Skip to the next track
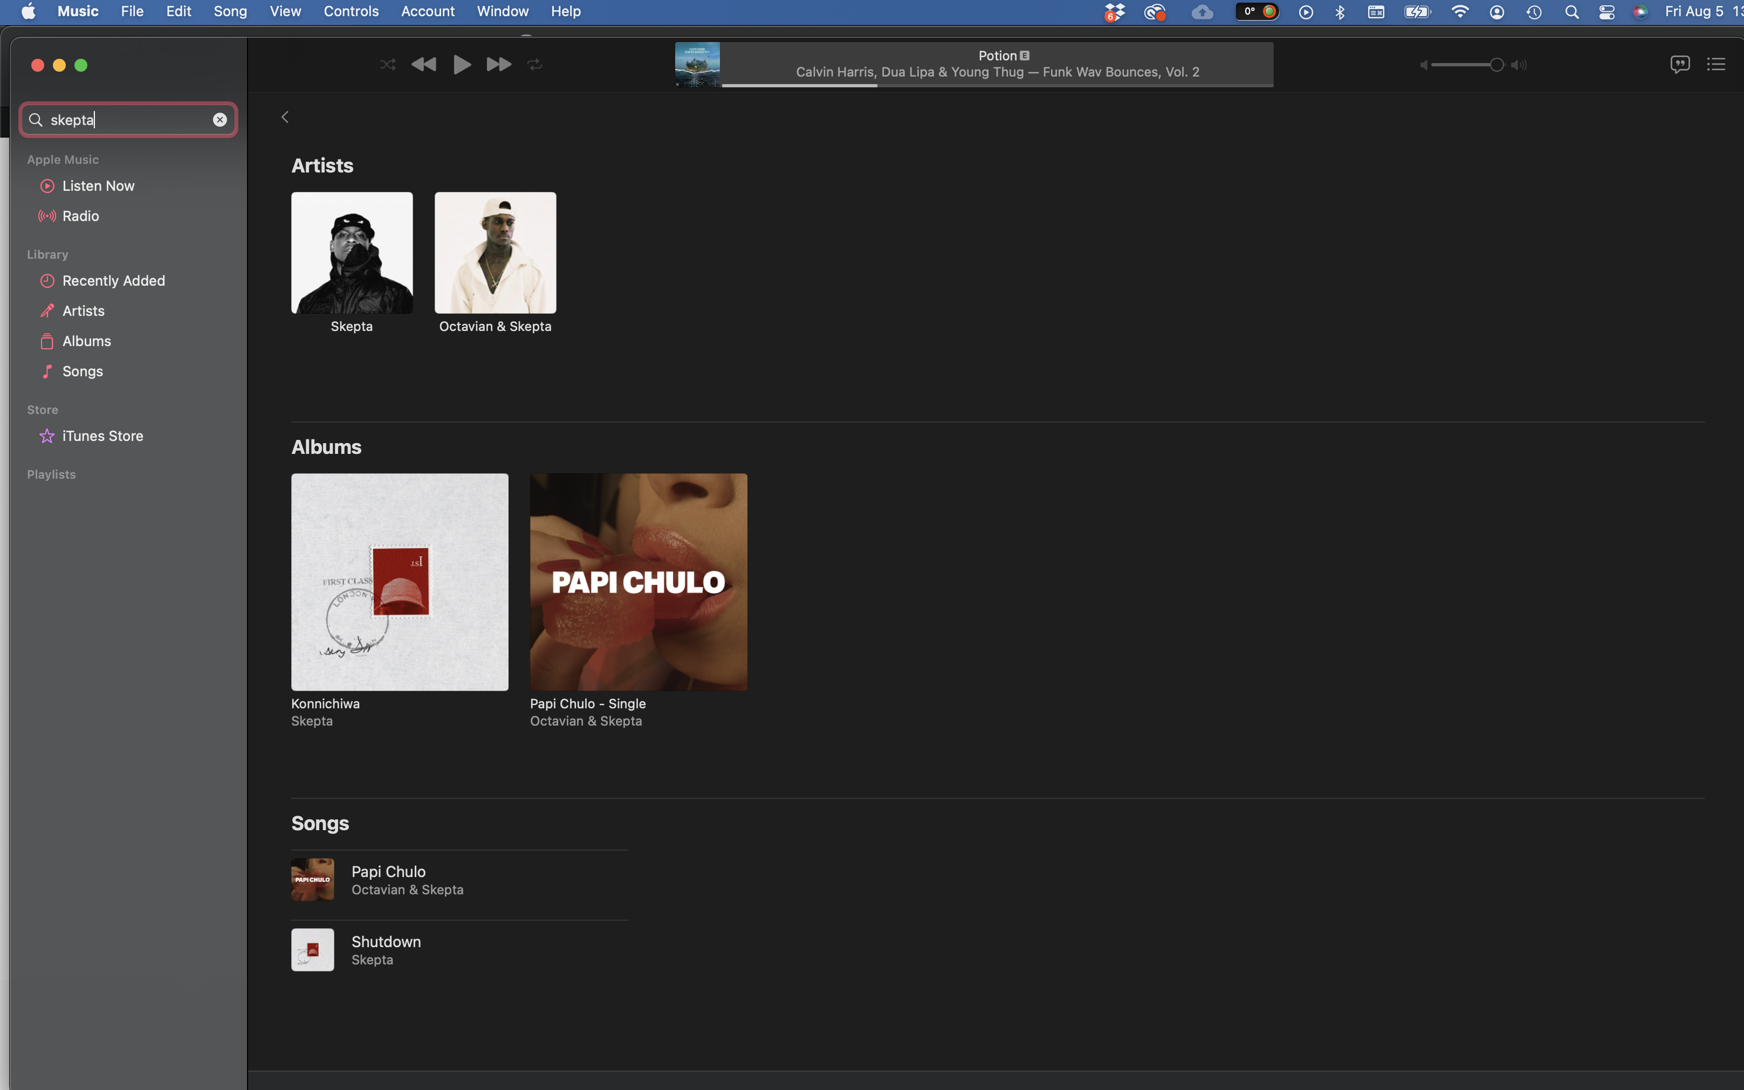Viewport: 1744px width, 1090px height. tap(498, 65)
